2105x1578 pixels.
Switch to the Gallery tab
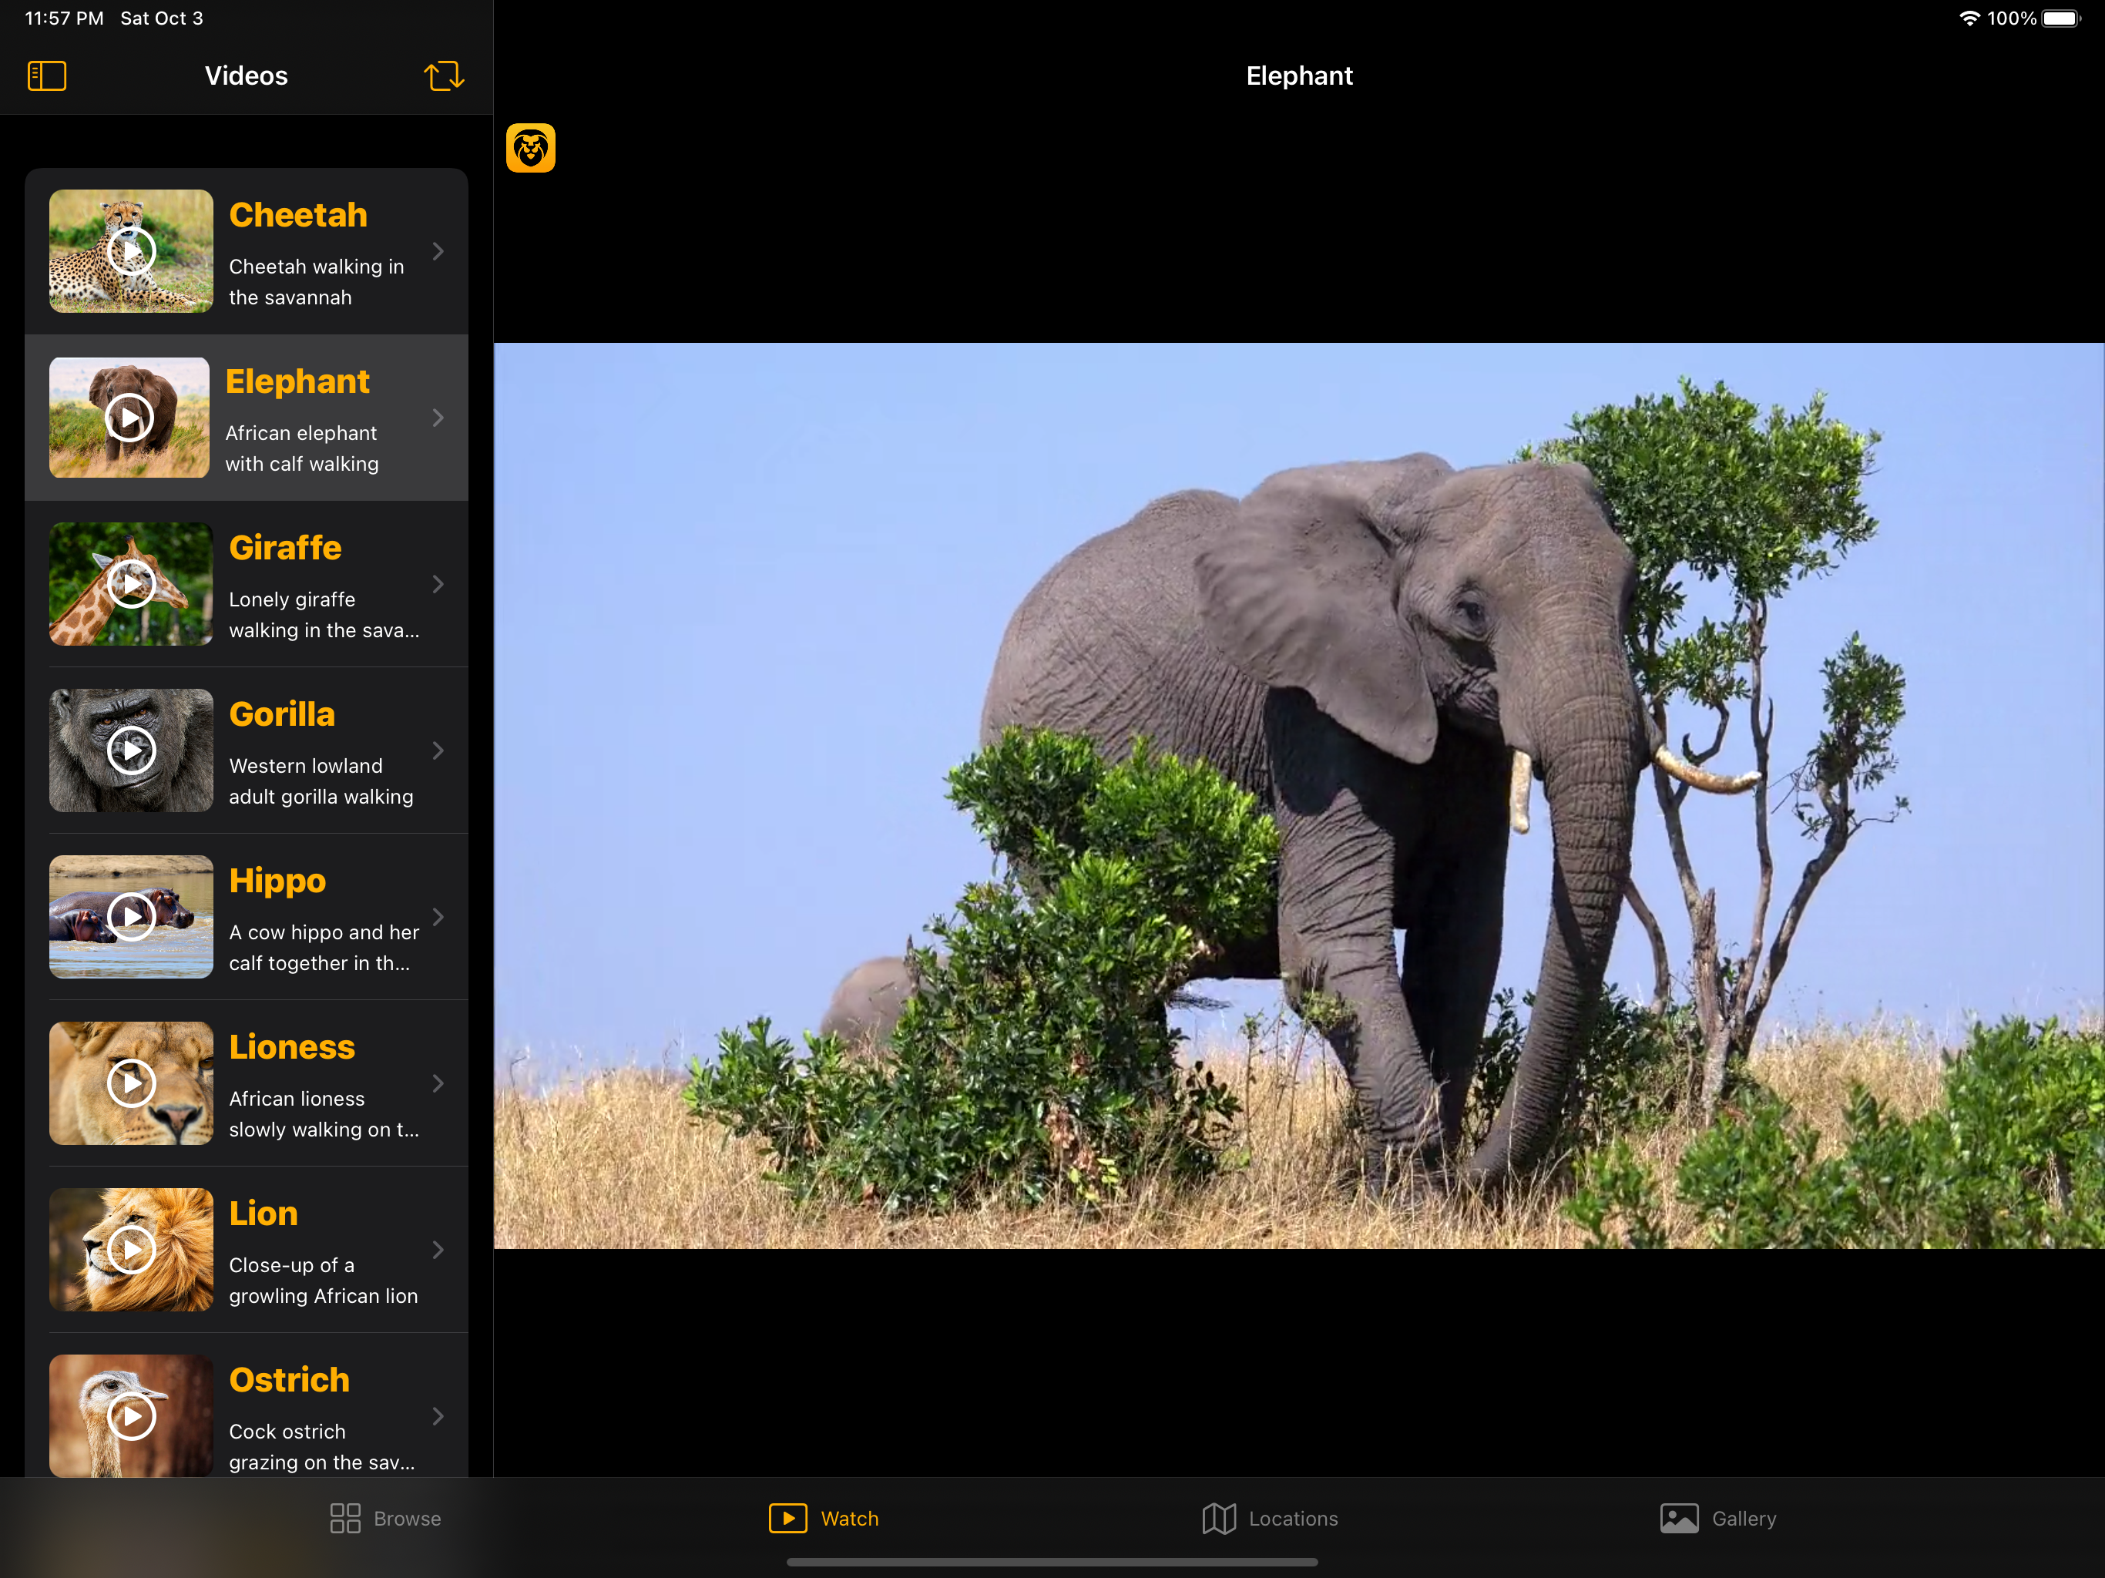pyautogui.click(x=1719, y=1519)
